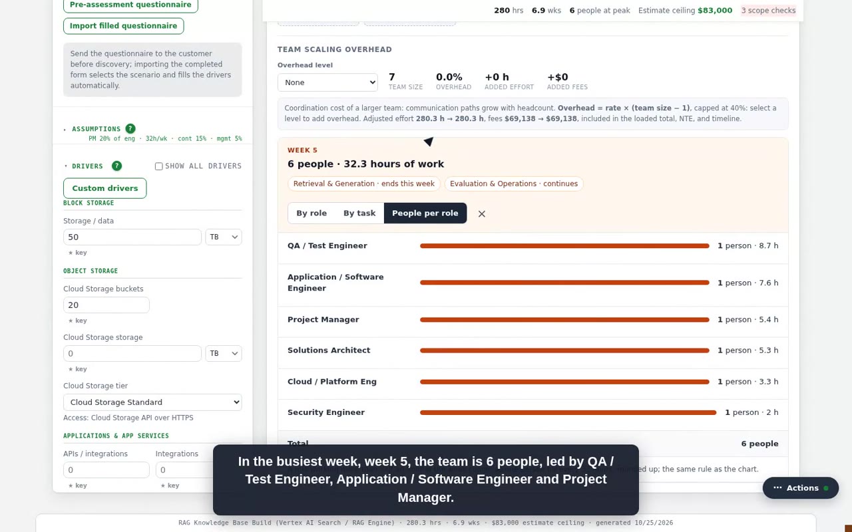Close the week 5 detail panel

[x=482, y=213]
